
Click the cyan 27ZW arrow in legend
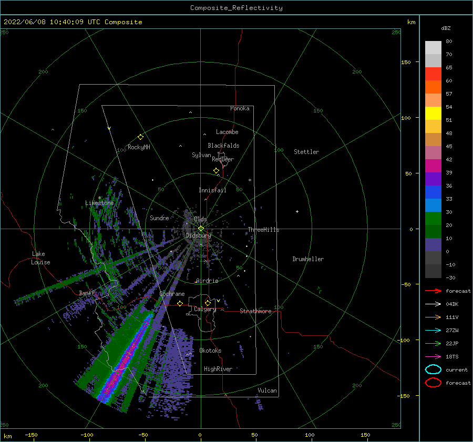433,331
